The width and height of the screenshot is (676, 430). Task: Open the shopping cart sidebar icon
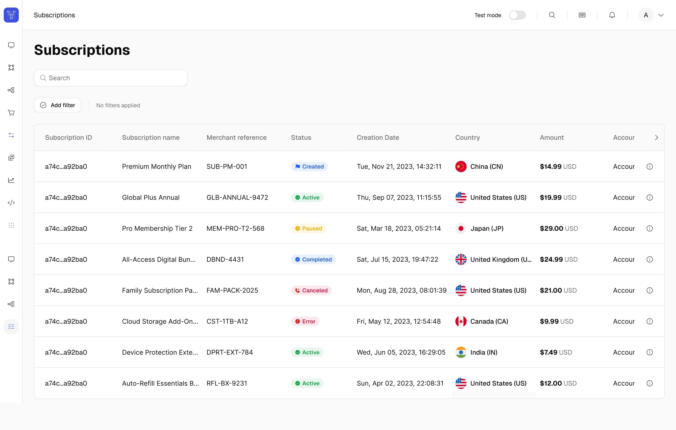[11, 113]
